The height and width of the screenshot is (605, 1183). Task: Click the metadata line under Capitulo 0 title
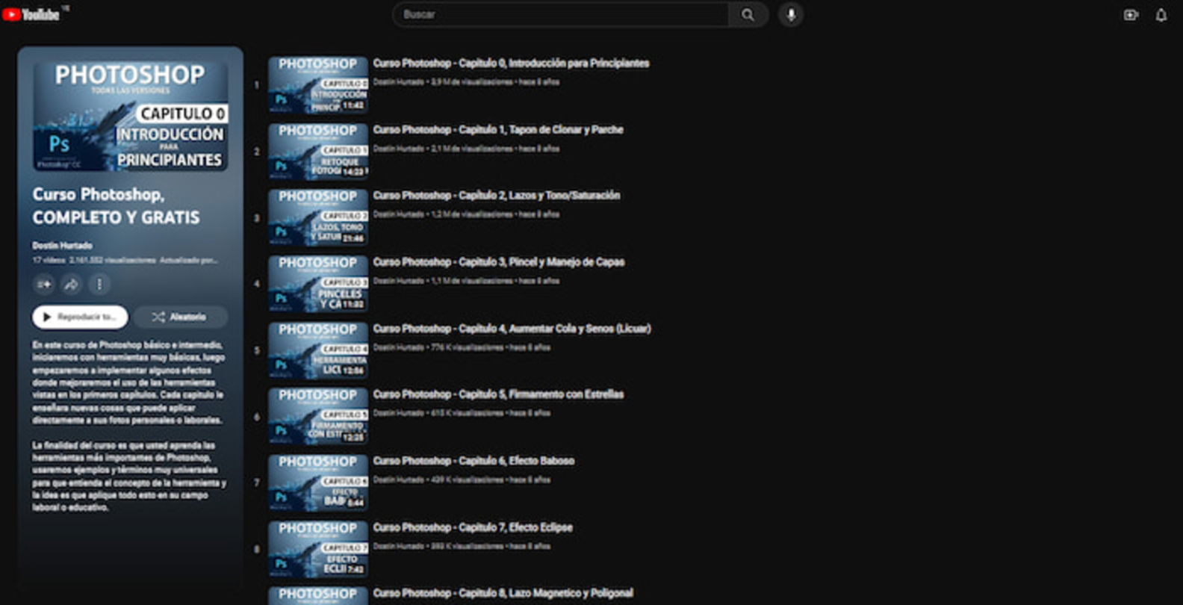pos(466,82)
